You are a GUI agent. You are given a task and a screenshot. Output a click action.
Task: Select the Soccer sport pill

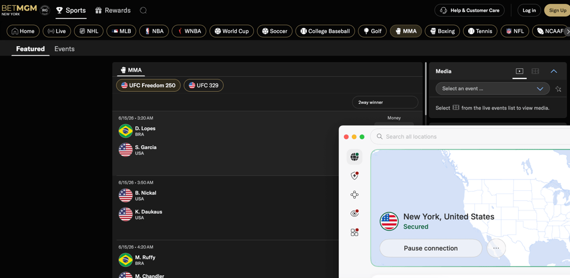(274, 31)
